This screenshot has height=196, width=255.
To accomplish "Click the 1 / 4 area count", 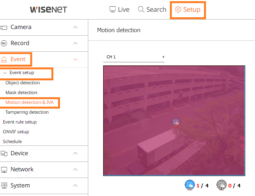I will 202,185.
